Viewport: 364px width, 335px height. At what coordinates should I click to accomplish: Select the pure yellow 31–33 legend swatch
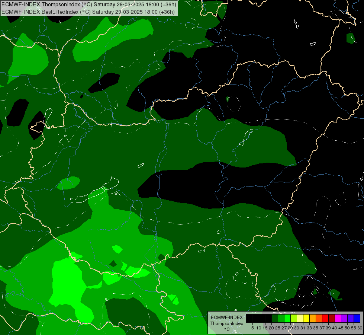tap(306, 318)
